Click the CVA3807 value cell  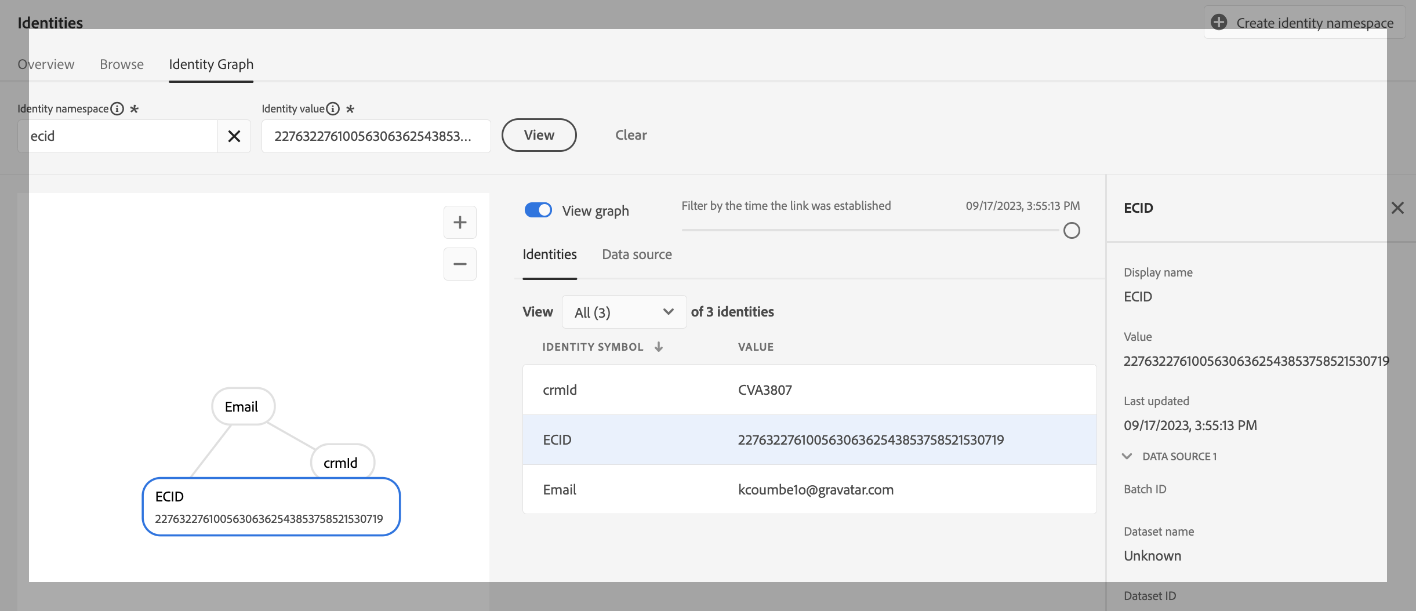click(765, 390)
